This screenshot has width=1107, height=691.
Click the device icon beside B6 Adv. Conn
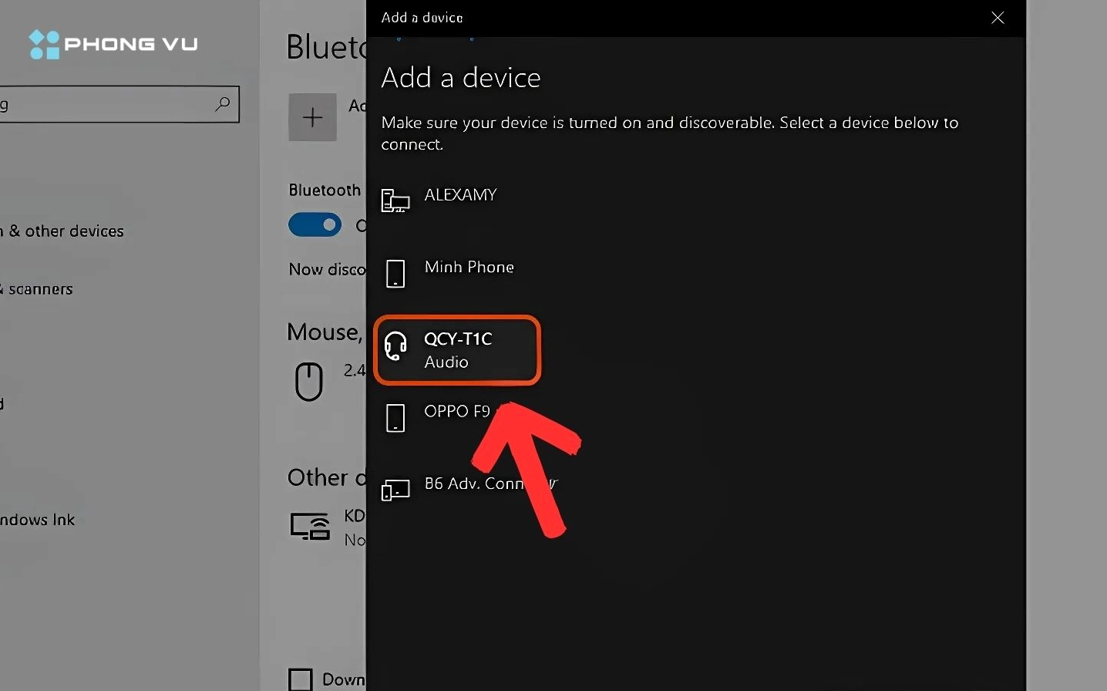[395, 489]
